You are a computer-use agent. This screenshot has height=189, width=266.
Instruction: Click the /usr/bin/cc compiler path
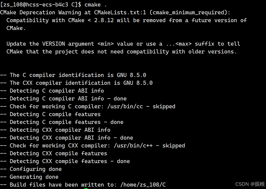(x=125, y=106)
